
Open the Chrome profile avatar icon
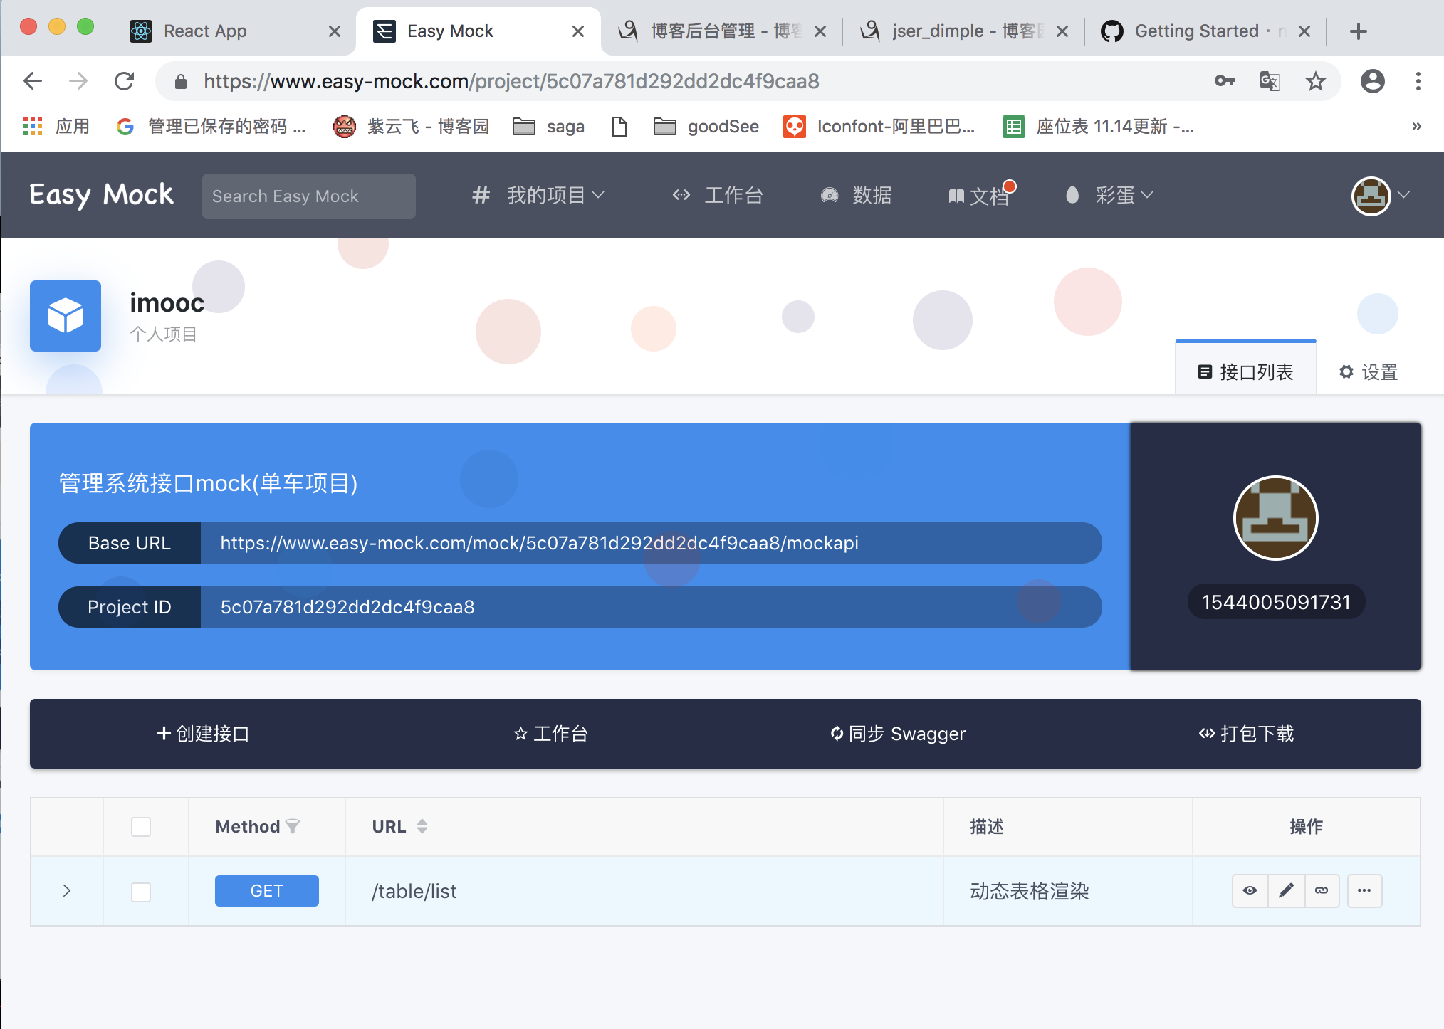pyautogui.click(x=1373, y=81)
